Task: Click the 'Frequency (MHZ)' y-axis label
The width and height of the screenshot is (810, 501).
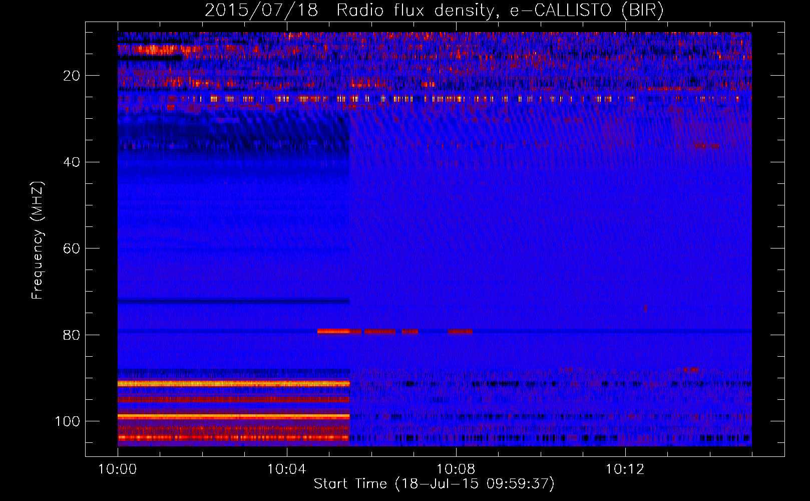Action: click(x=38, y=240)
